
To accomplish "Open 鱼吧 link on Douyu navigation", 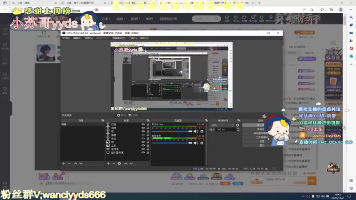I will (149, 19).
